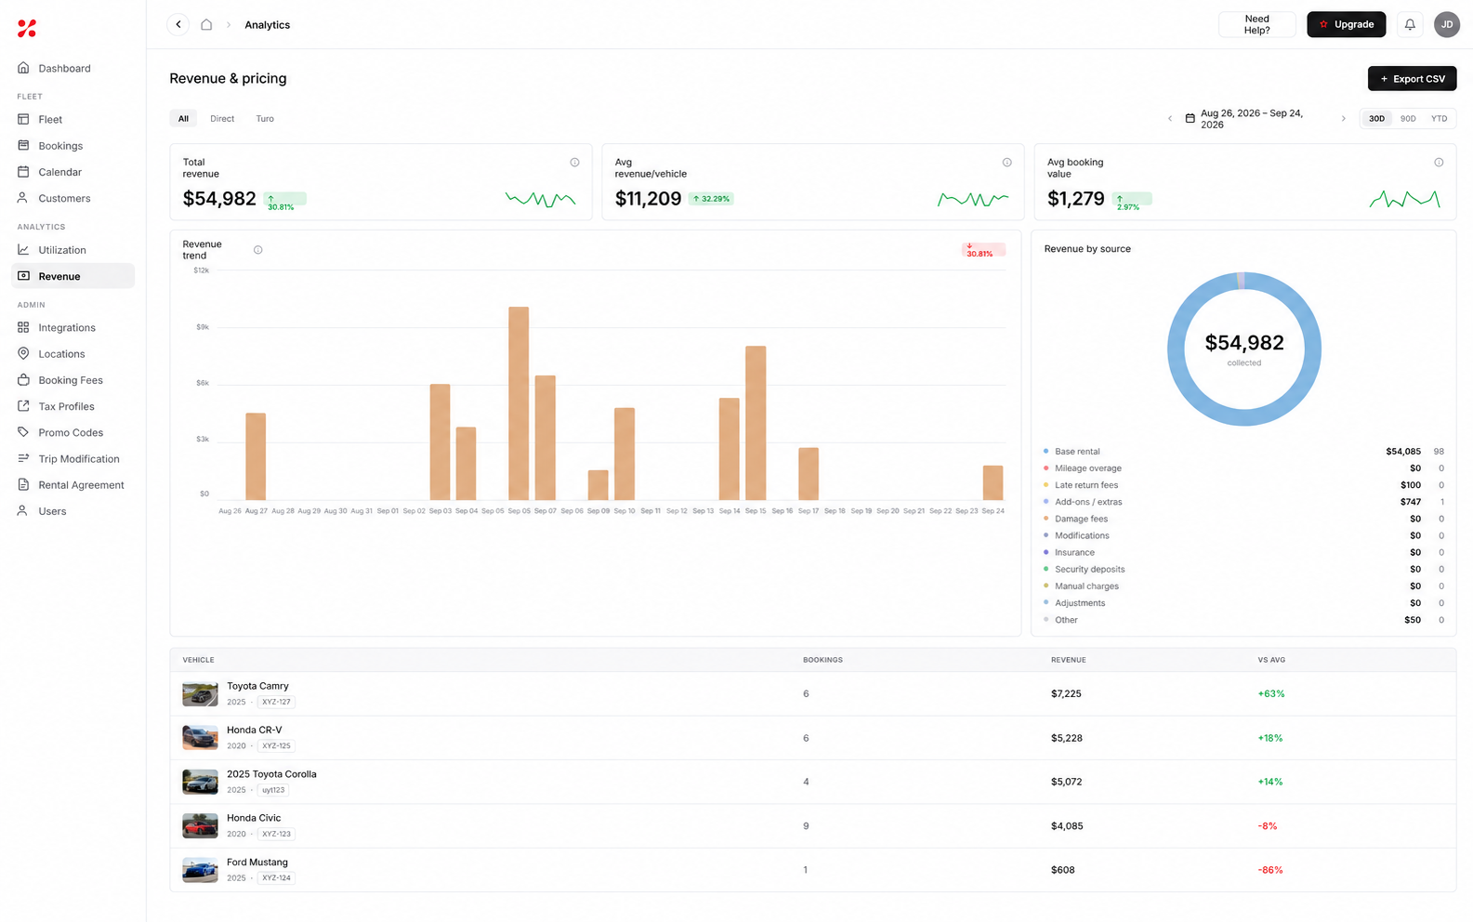Image resolution: width=1473 pixels, height=922 pixels.
Task: Open the notifications bell
Action: pos(1410,25)
